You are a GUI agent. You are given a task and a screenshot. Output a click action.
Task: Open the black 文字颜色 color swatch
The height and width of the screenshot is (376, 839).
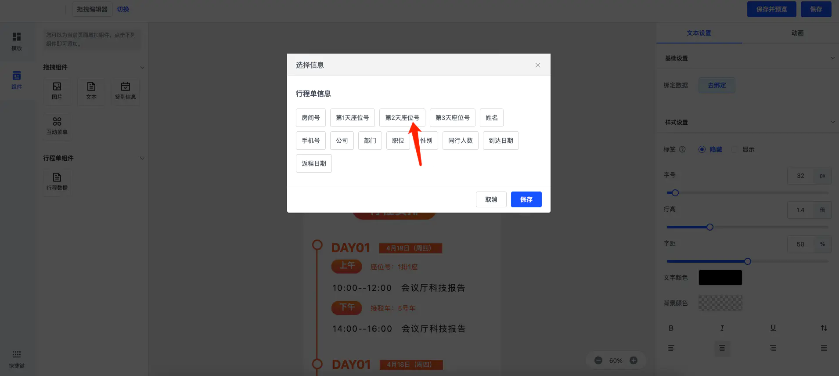(x=720, y=278)
